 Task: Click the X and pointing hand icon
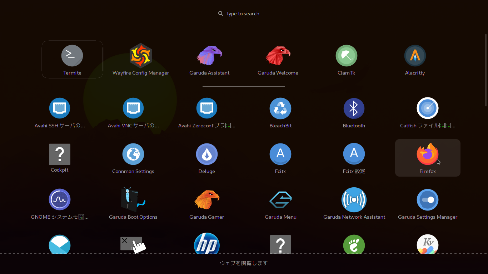point(133,245)
